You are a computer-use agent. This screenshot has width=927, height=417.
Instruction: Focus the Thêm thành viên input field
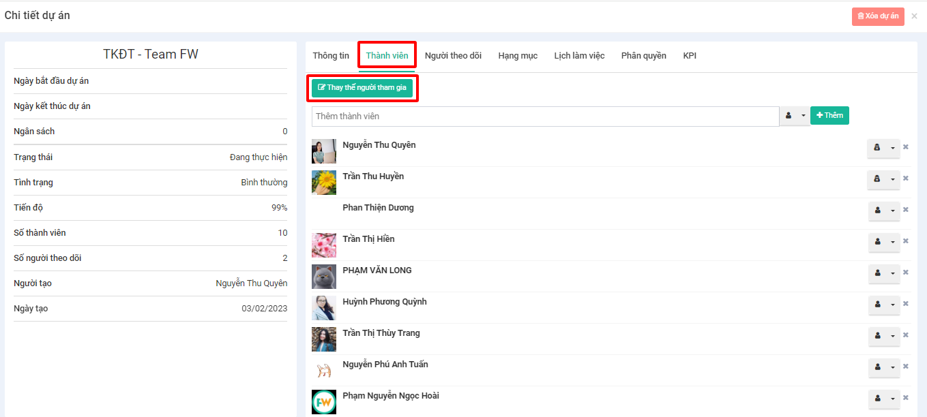click(545, 117)
